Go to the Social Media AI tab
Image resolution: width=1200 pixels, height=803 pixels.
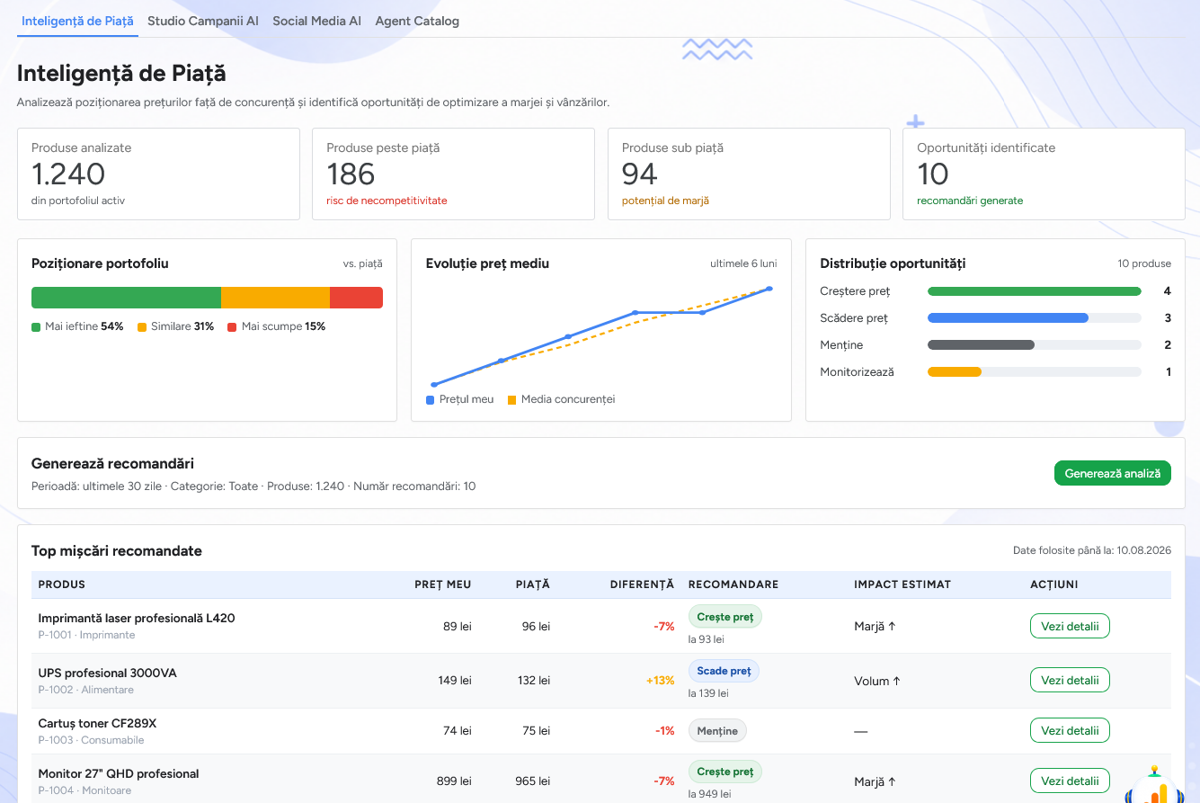[317, 21]
